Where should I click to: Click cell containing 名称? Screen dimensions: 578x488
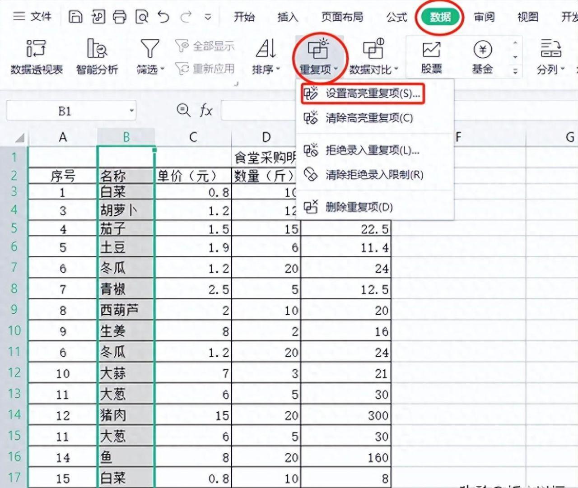tap(126, 175)
